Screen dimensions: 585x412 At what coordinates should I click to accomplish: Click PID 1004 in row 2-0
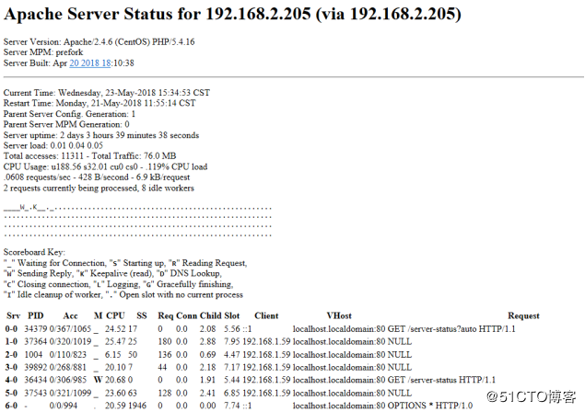33,354
